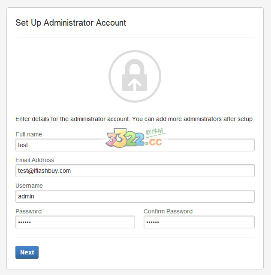The image size is (271, 275).
Task: Click the "Password" label on the left
Action: point(28,211)
